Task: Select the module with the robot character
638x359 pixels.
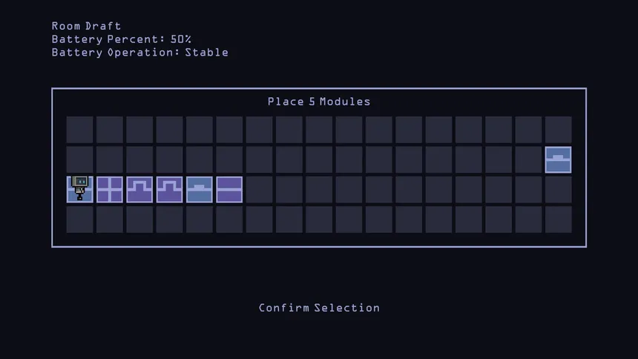Action: point(79,189)
